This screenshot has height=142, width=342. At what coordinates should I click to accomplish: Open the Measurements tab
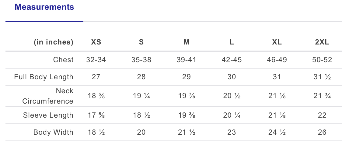click(44, 7)
